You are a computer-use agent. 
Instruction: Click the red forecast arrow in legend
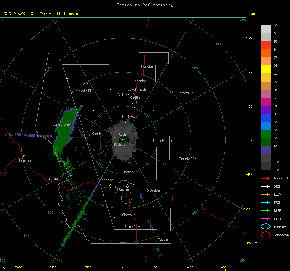(x=266, y=178)
